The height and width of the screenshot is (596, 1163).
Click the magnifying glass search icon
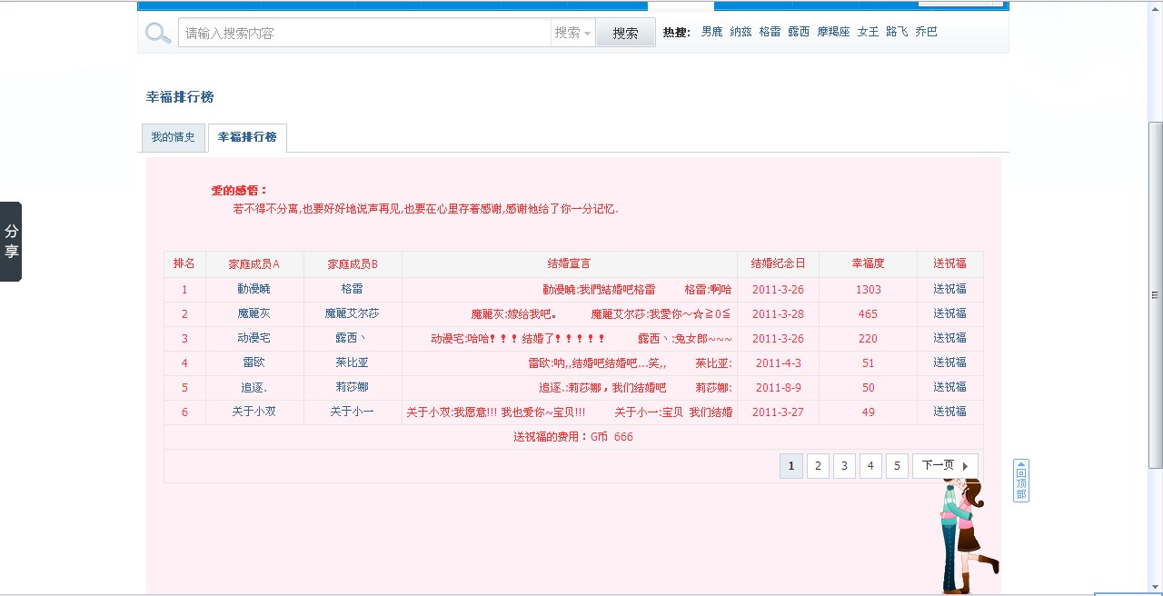(x=157, y=32)
